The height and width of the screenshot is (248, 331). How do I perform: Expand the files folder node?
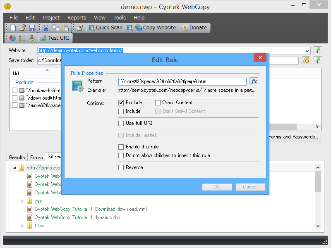click(22, 226)
